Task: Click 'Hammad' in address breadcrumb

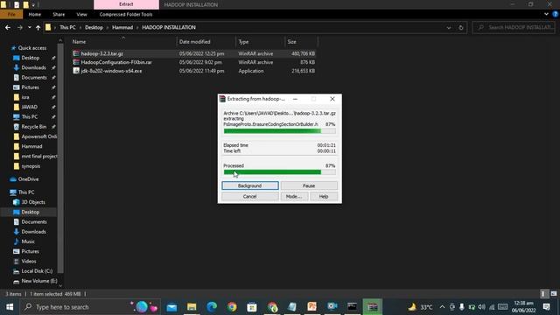Action: pyautogui.click(x=122, y=27)
